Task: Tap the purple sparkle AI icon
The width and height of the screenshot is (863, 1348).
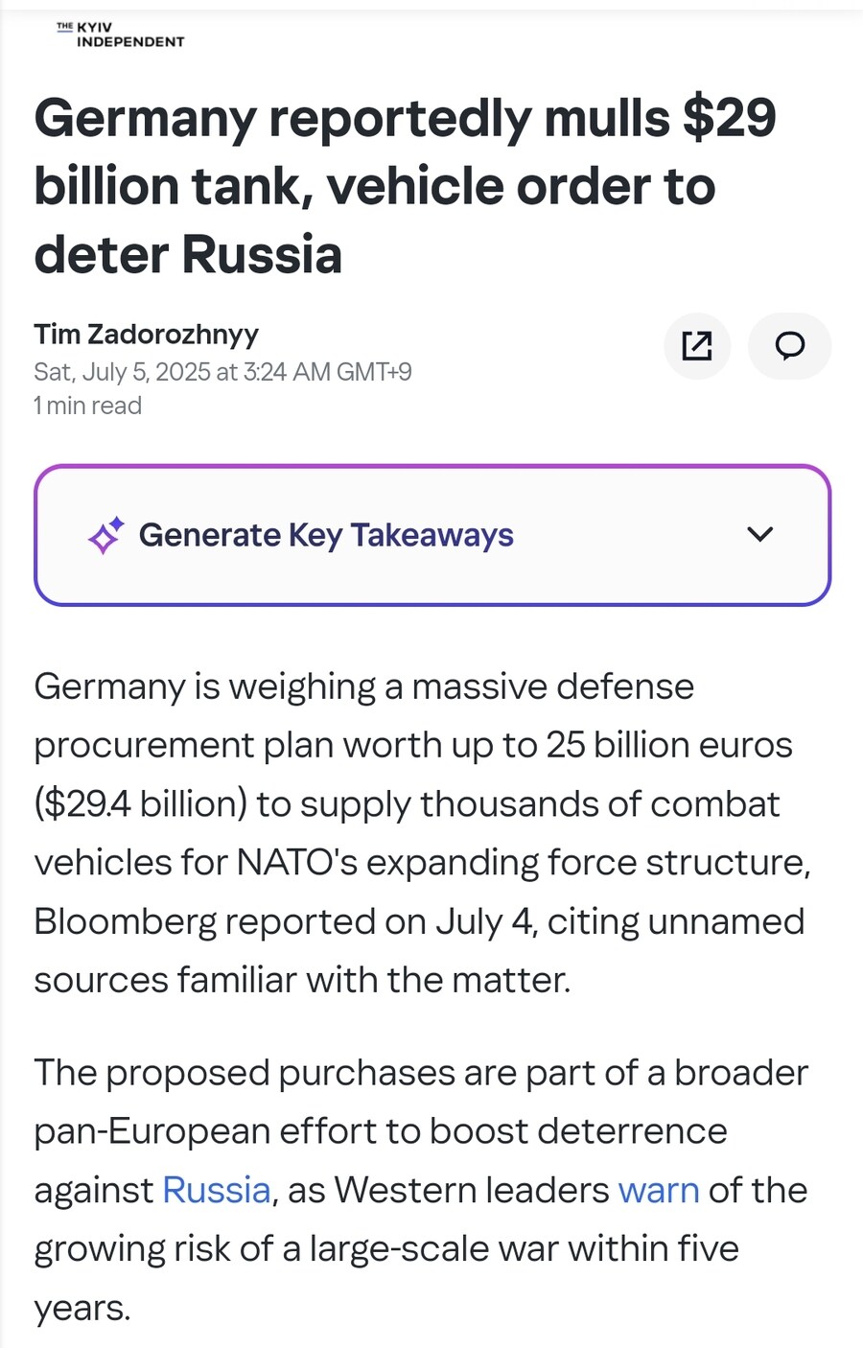Action: [x=106, y=535]
